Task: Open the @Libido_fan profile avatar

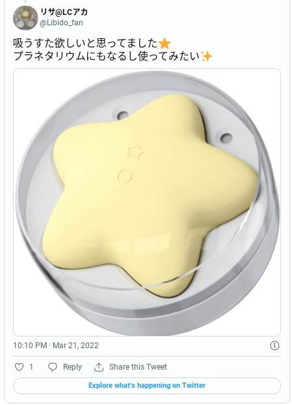Action: tap(25, 18)
